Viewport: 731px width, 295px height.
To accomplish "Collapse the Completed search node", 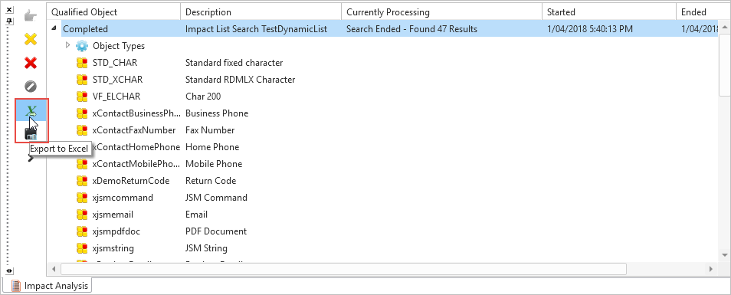I will tap(55, 29).
